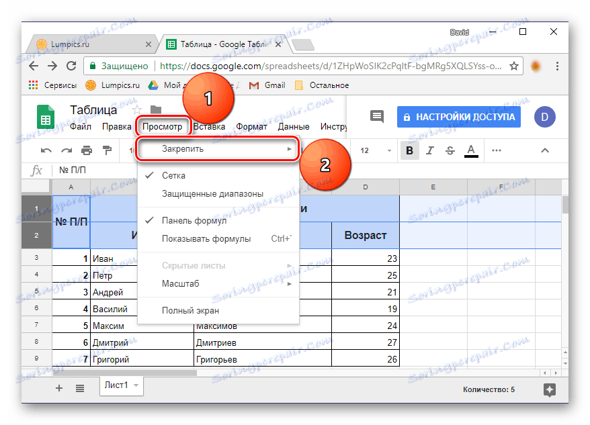This screenshot has width=590, height=425.
Task: Click the vertical scrollbar thumb
Action: (564, 205)
